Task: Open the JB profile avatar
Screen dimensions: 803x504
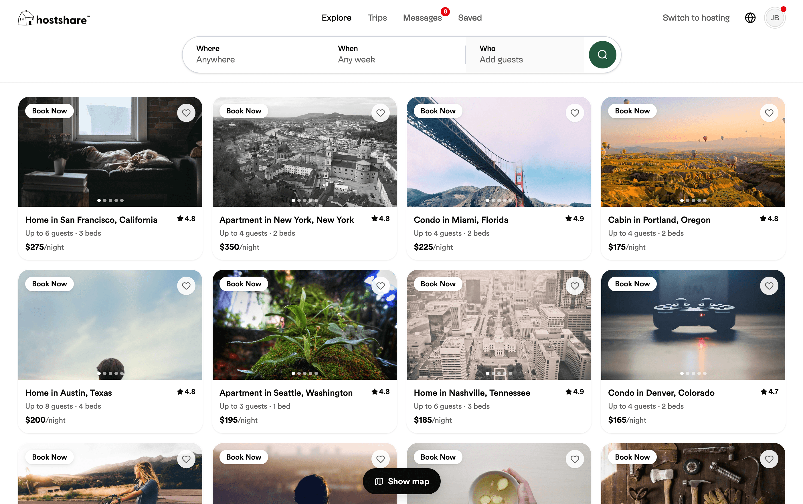Action: pyautogui.click(x=775, y=17)
